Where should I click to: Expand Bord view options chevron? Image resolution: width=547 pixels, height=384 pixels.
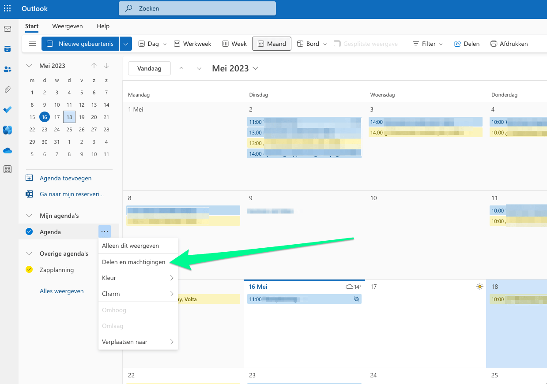point(325,44)
